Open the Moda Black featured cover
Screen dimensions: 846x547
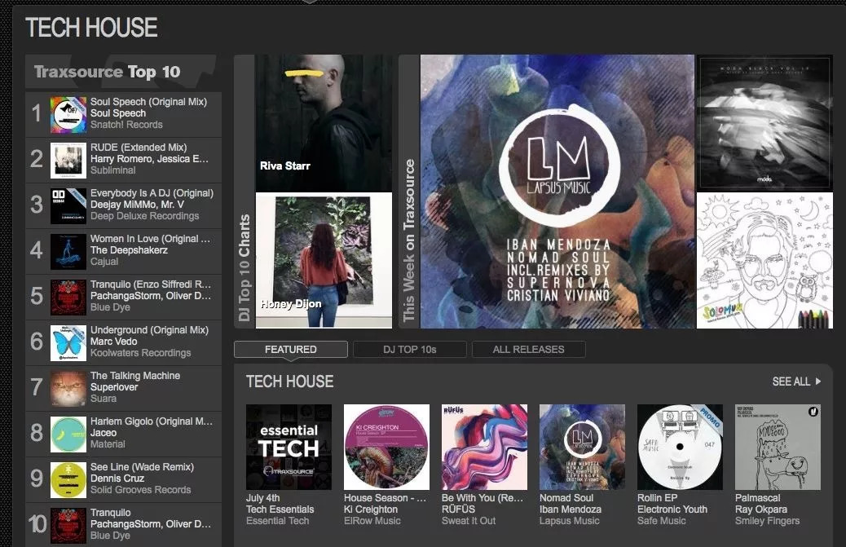764,123
